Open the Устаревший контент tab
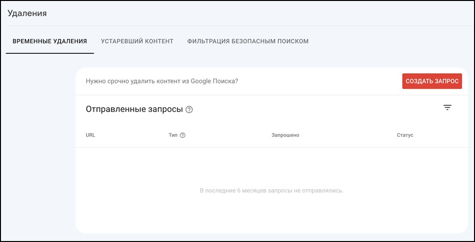Screen dimensions: 475x242 point(137,41)
